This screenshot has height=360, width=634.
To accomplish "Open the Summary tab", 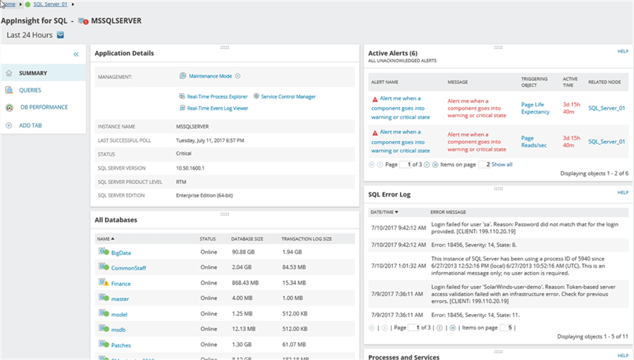I will [x=43, y=73].
